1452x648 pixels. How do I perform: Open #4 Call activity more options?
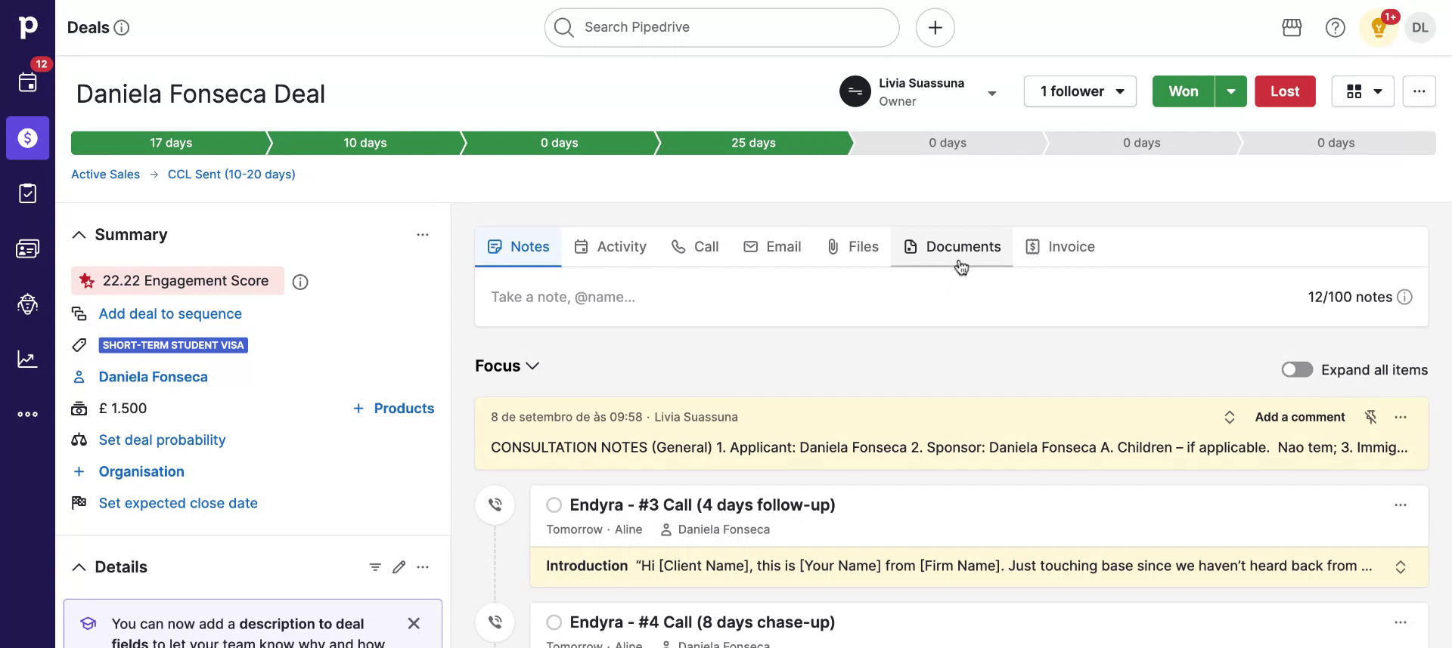[1401, 622]
